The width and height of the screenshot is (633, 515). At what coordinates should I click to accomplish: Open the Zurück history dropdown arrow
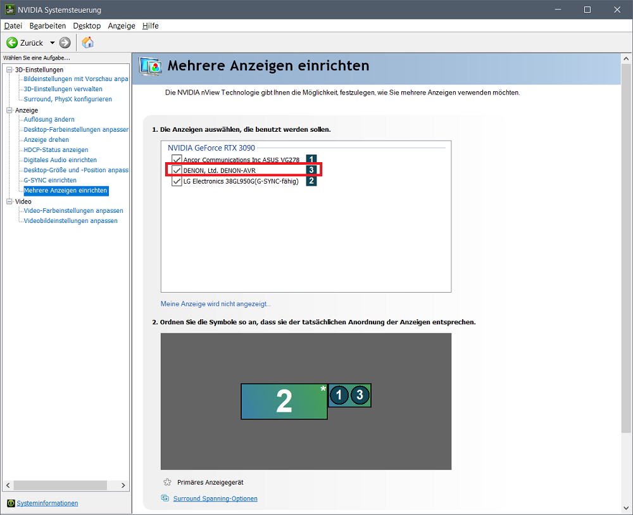(x=52, y=42)
